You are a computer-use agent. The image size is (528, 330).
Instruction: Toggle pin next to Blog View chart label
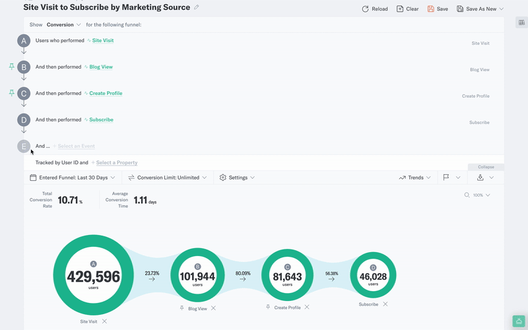tap(182, 308)
